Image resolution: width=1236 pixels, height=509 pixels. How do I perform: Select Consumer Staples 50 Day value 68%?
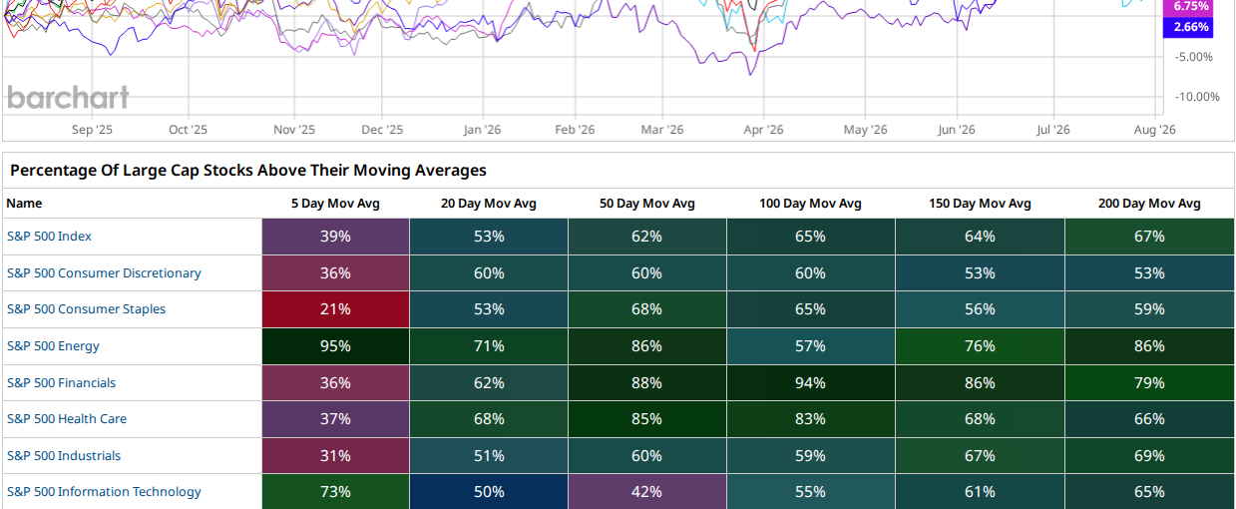coord(646,309)
